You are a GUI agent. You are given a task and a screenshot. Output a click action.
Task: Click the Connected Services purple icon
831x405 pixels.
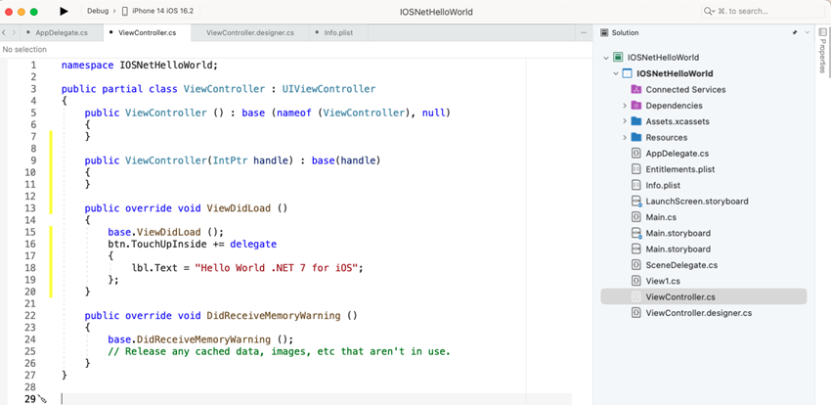click(x=636, y=90)
